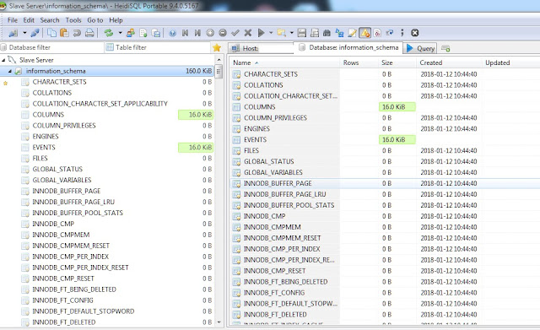Select INNODB_BUFFER_PAGE row in the table list

point(385,183)
